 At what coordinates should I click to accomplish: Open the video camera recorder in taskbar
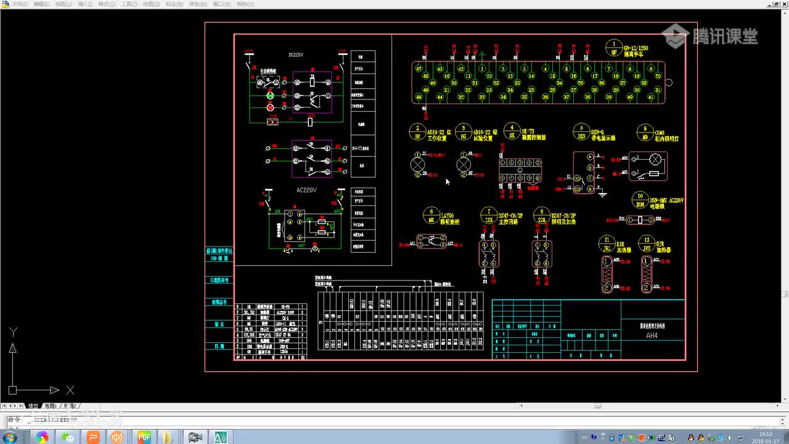pos(195,437)
